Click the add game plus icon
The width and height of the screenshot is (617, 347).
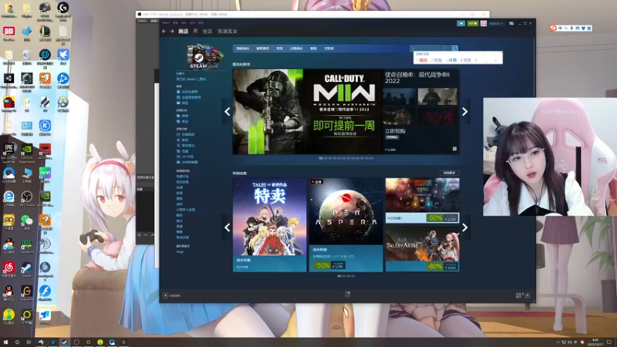click(x=166, y=295)
